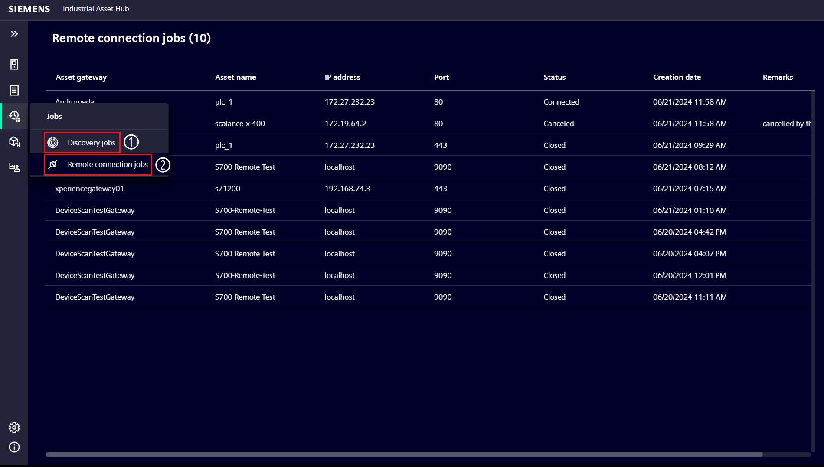Click Closed status in 12:01 PM row
The height and width of the screenshot is (467, 824).
pyautogui.click(x=554, y=275)
